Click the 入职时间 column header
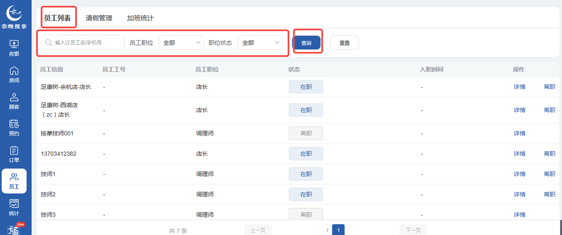Image resolution: width=562 pixels, height=235 pixels. click(x=432, y=70)
